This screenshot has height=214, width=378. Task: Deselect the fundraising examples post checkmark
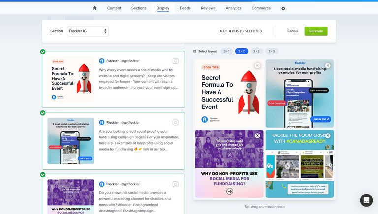pyautogui.click(x=43, y=113)
